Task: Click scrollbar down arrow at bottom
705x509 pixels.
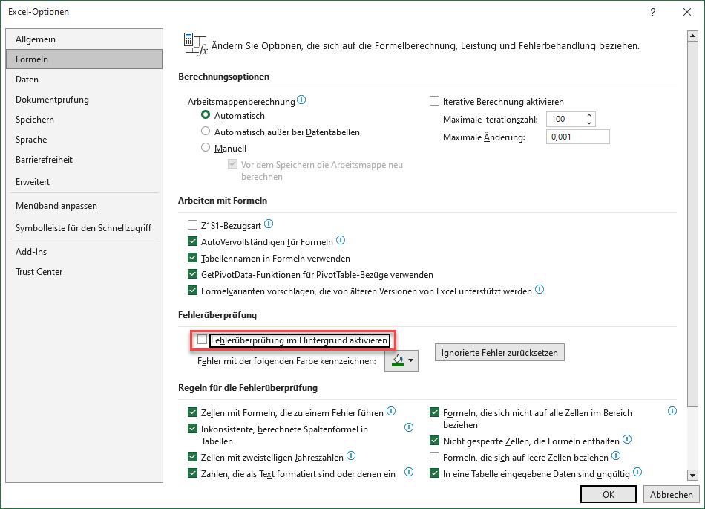Action: pyautogui.click(x=692, y=475)
